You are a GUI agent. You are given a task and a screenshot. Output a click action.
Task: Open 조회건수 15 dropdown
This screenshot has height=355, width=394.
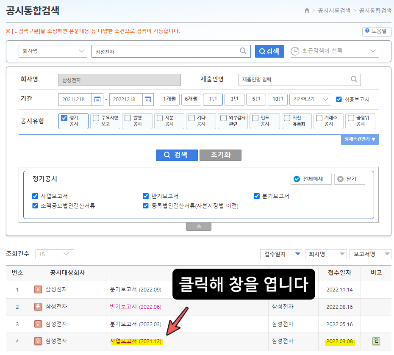pyautogui.click(x=55, y=254)
